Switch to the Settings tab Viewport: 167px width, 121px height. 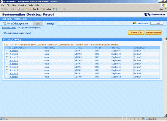point(50,24)
